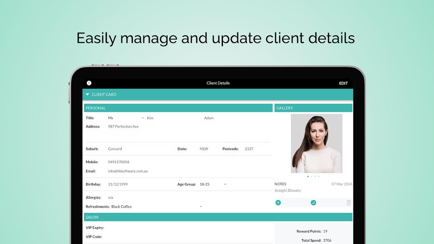Open the client gallery photo

[x=316, y=143]
